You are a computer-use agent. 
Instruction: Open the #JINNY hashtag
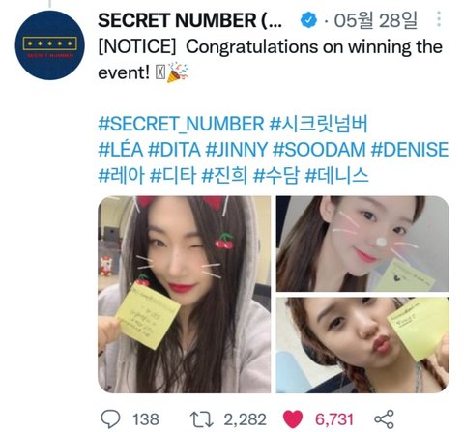click(237, 150)
